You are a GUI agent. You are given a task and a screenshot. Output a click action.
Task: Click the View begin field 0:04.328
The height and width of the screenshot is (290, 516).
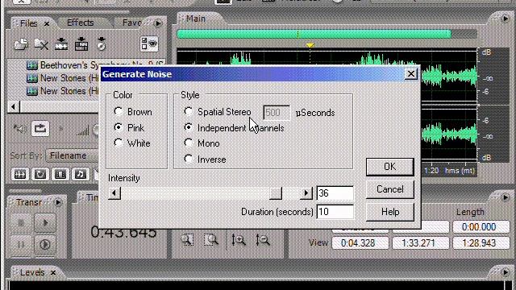[360, 243]
